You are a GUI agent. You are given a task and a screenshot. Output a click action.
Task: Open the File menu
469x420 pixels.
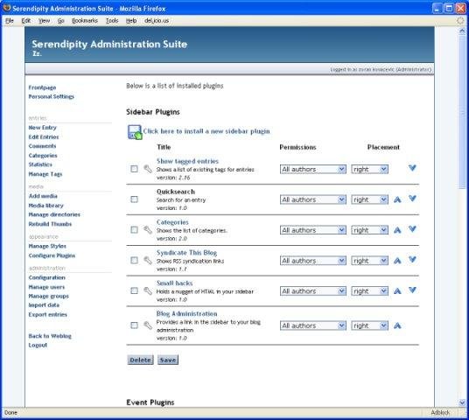pos(10,21)
